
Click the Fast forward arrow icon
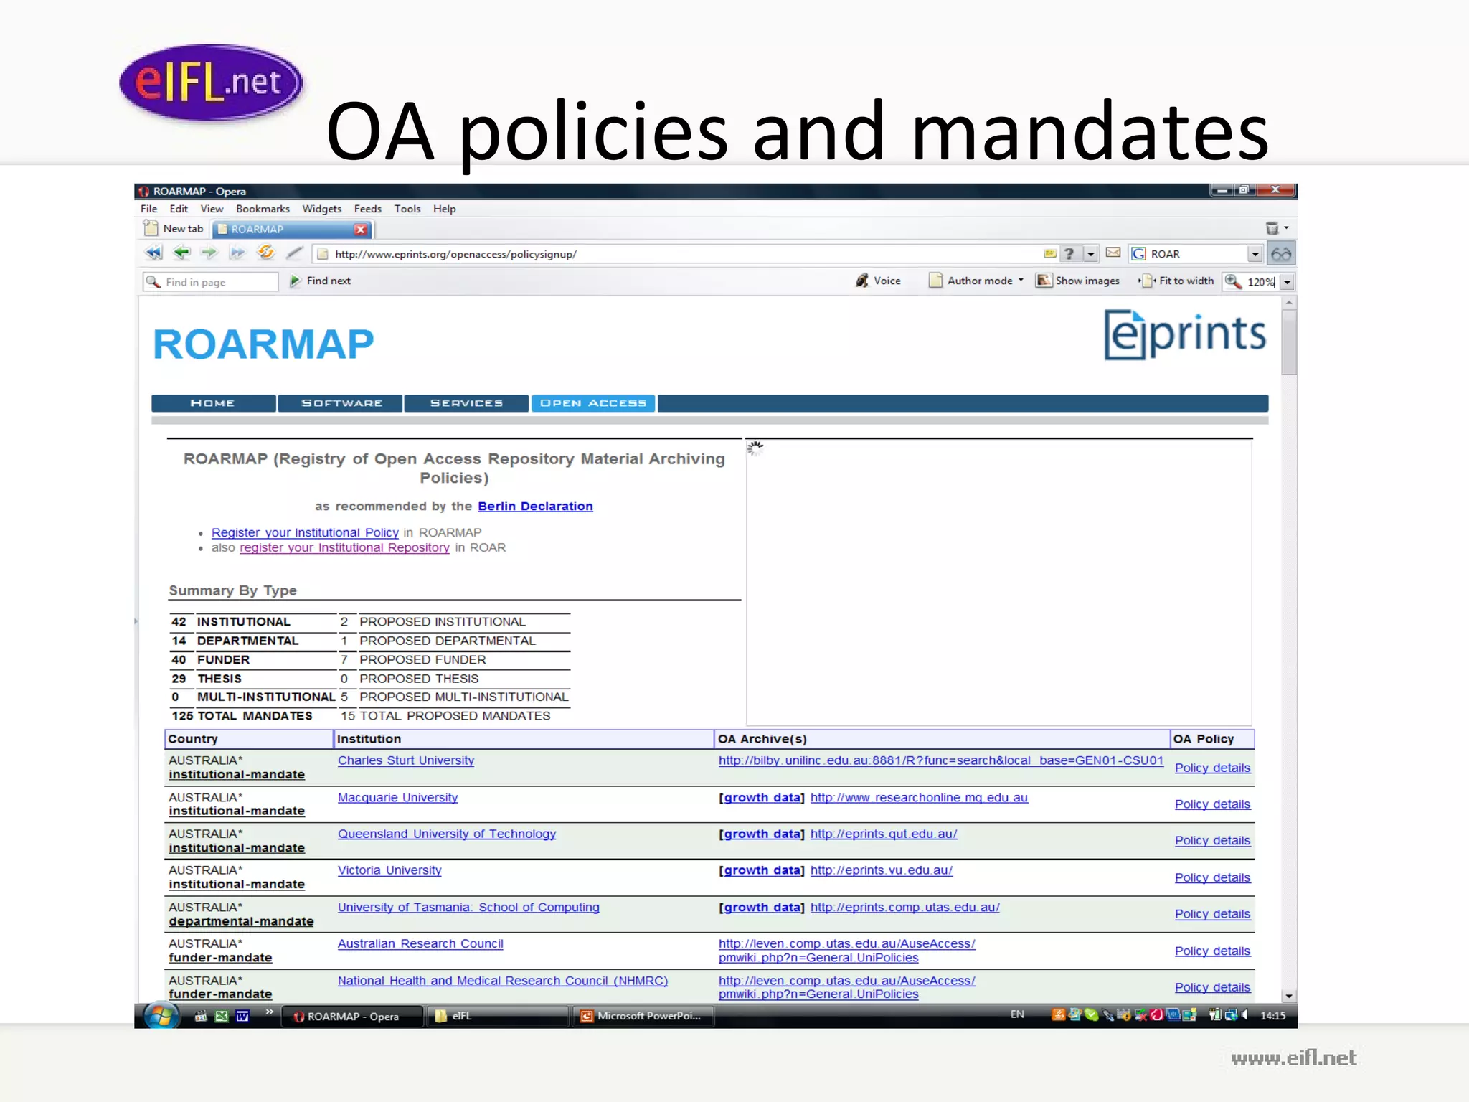[x=237, y=253]
